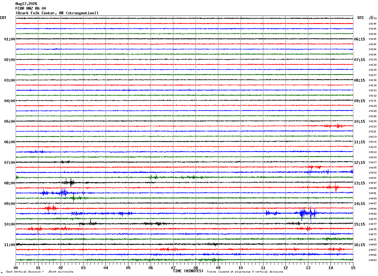
Task: Click the black spike on the 08:00 trace
Action: 71,183
